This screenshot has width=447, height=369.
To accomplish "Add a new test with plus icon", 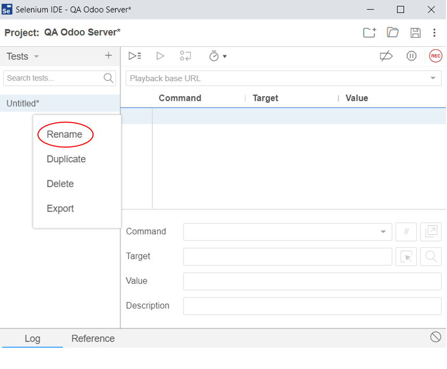I will [x=108, y=56].
